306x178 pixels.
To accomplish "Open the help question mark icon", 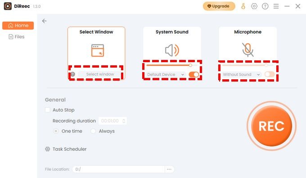I will [x=265, y=6].
